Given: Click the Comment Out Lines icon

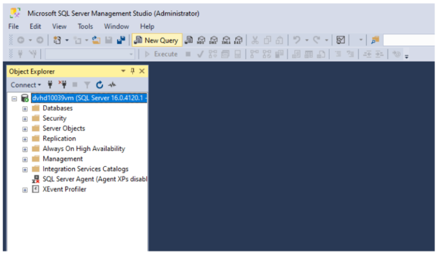Looking at the screenshot, I should click(x=338, y=54).
